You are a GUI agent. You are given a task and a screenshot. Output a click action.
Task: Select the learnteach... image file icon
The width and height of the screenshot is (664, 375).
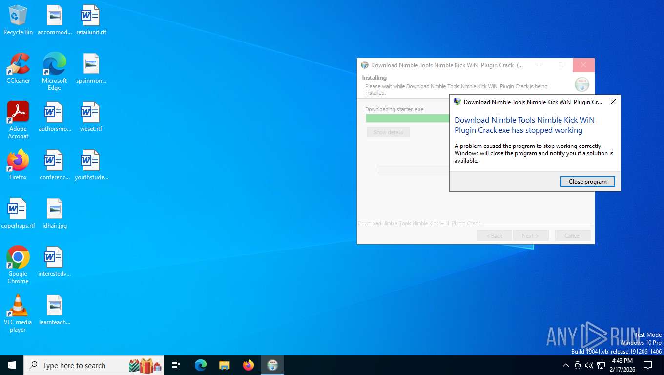[x=55, y=311]
